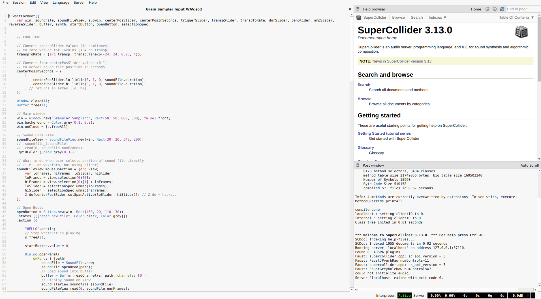
Task: Go back in the Help browser
Action: pos(487,9)
